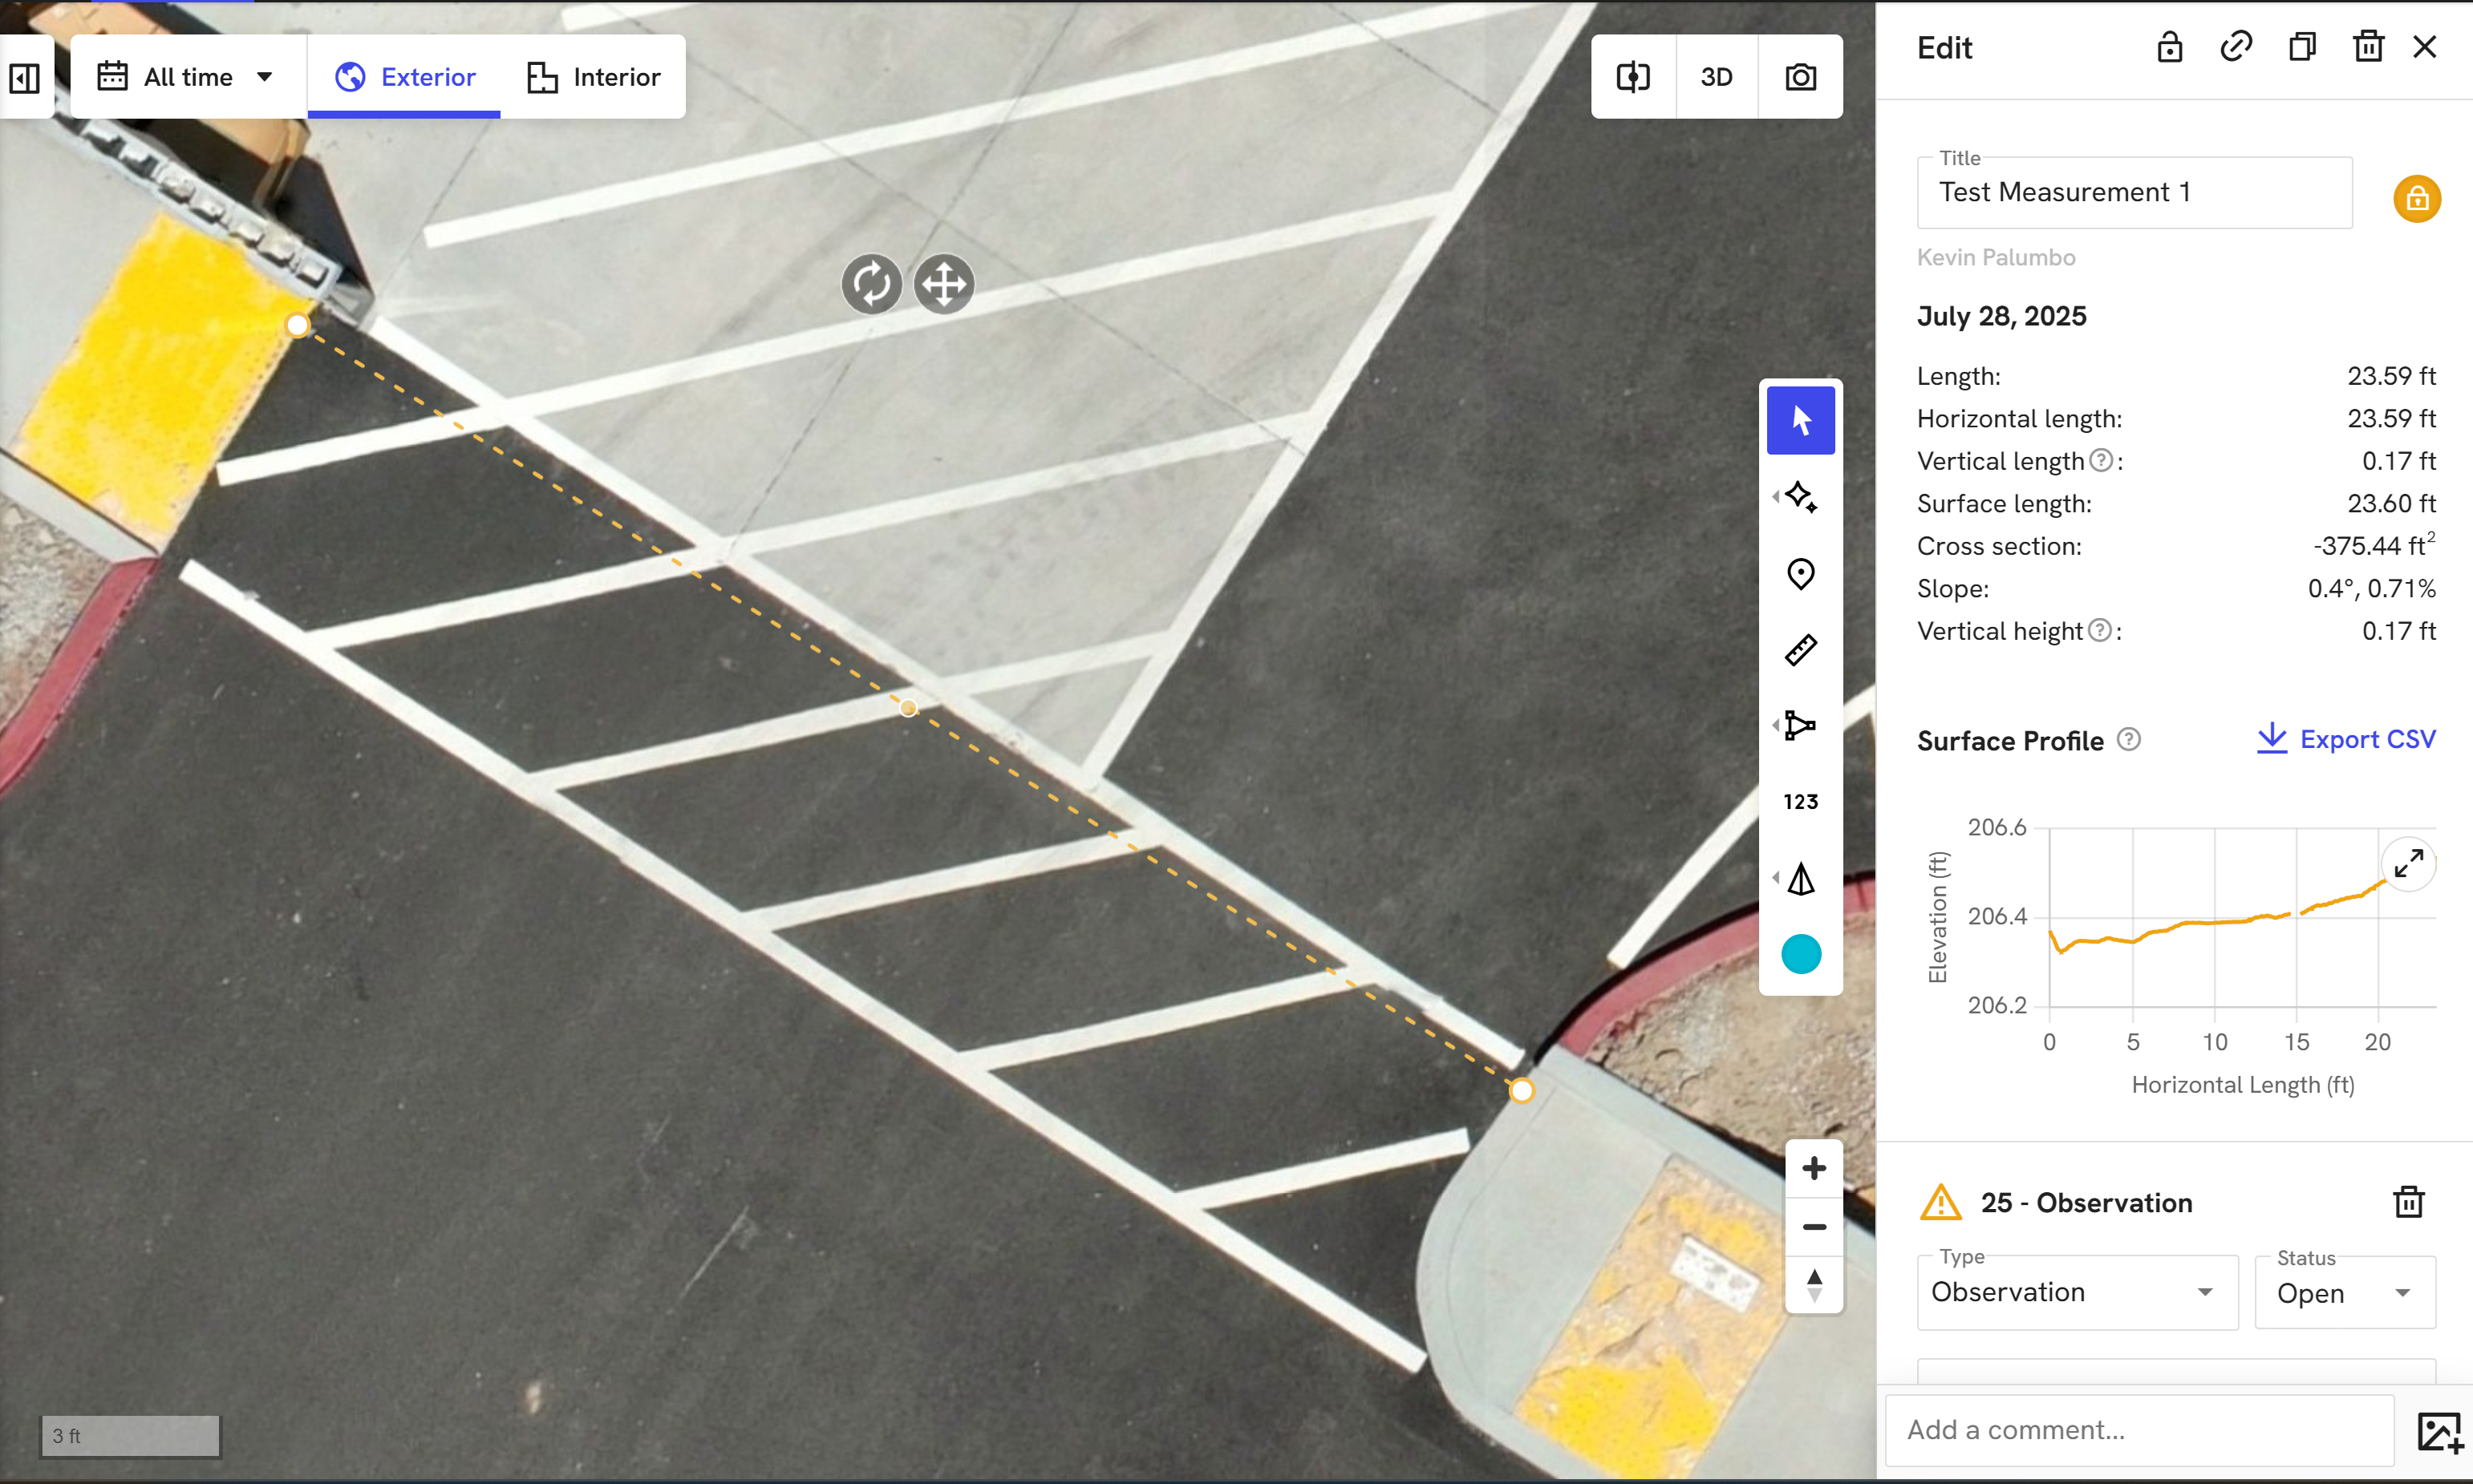Toggle the orange lock beside title
Screen dimensions: 2473x1484
pyautogui.click(x=2416, y=199)
